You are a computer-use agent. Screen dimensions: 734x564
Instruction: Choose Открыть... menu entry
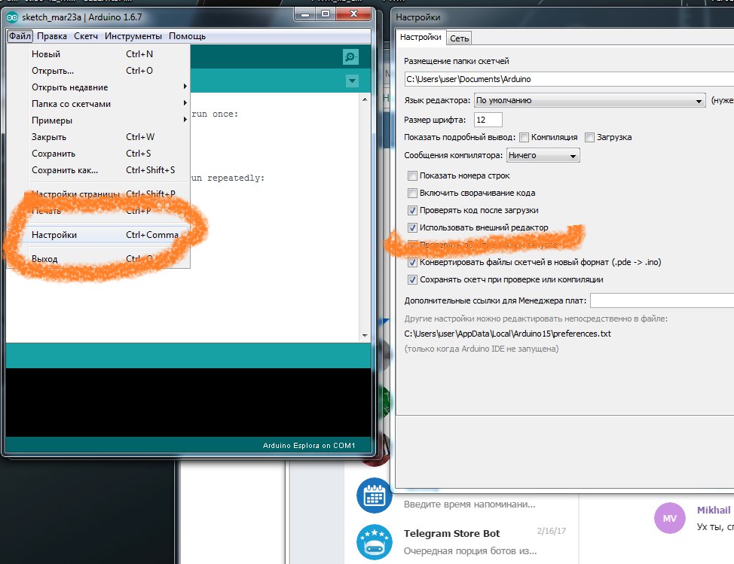tap(98, 71)
